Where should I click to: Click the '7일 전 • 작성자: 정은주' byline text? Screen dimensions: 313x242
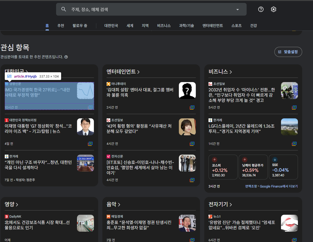20,180
